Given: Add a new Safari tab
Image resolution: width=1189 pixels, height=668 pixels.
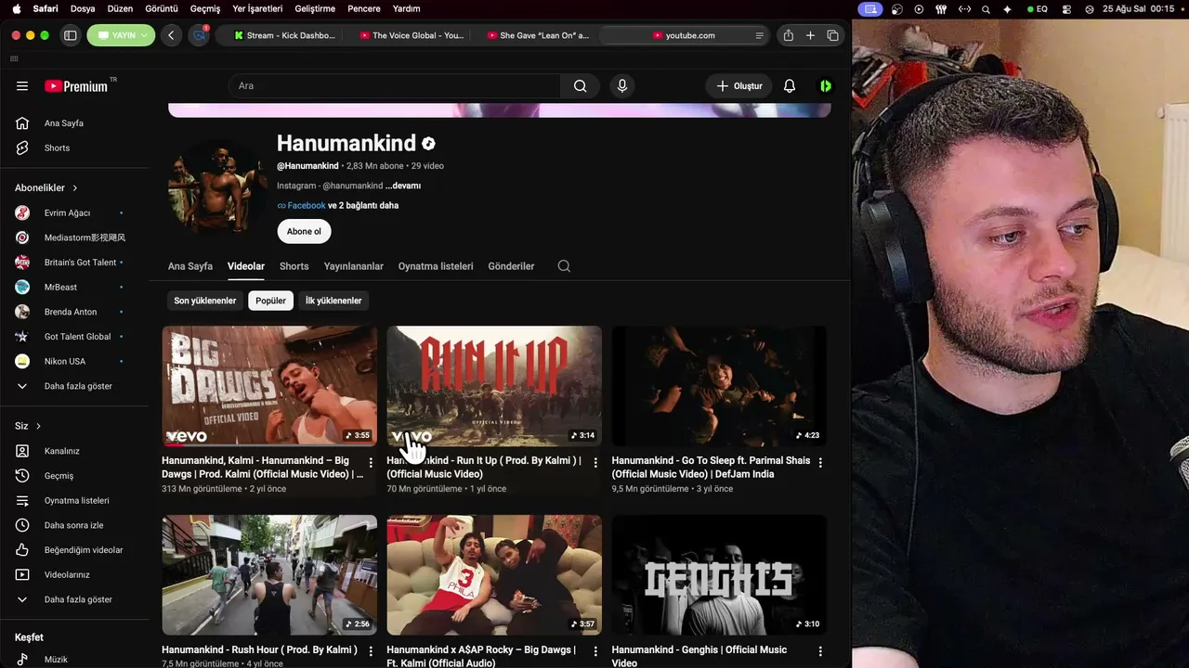Looking at the screenshot, I should click(810, 35).
